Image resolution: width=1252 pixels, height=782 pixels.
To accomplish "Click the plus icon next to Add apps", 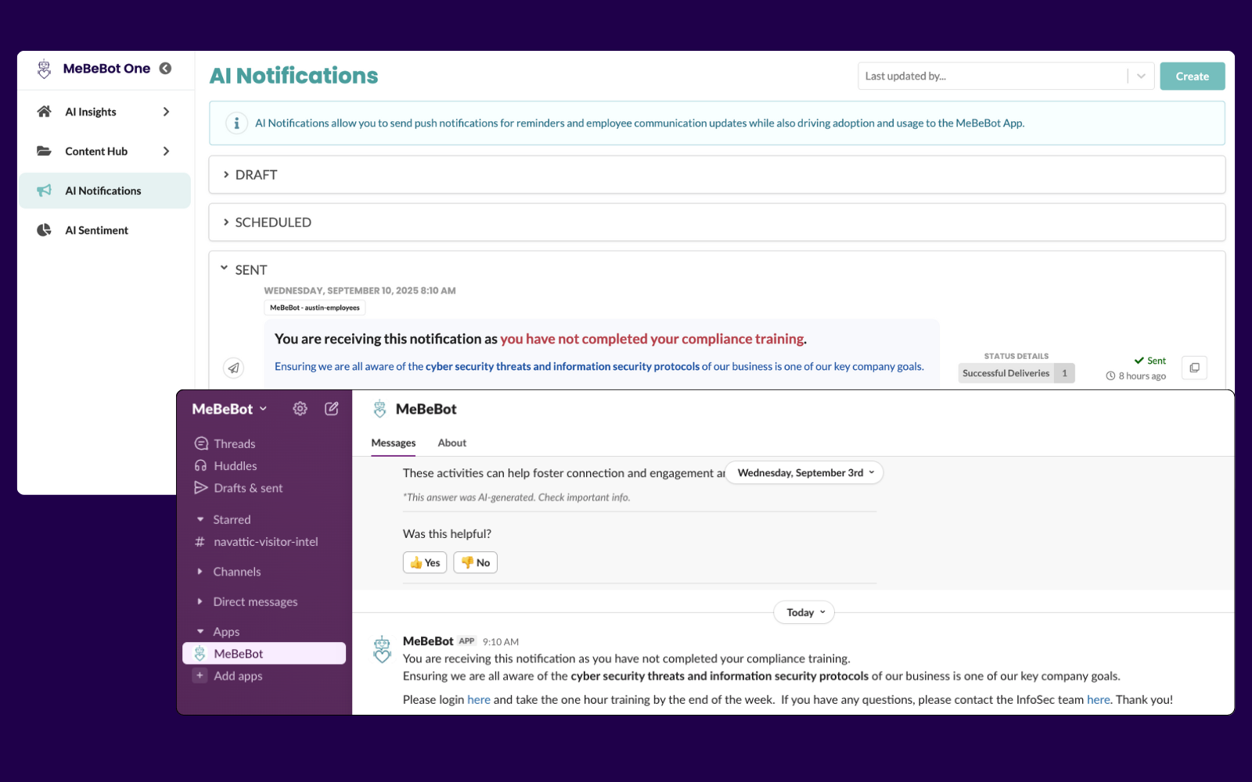I will coord(200,676).
